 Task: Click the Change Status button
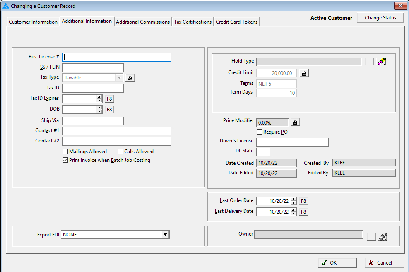coord(380,18)
